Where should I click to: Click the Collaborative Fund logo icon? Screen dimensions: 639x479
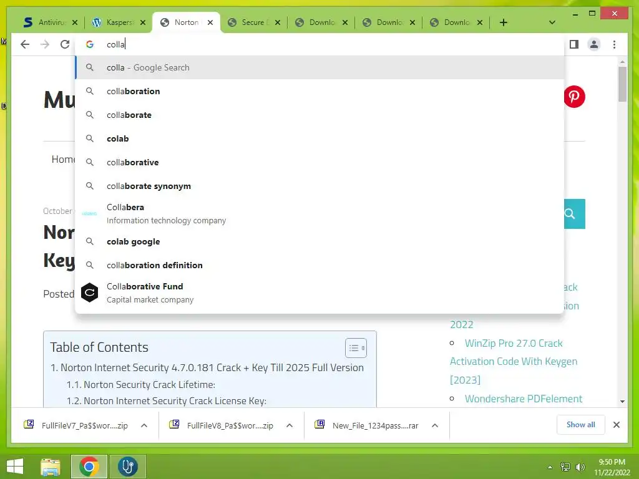89,293
